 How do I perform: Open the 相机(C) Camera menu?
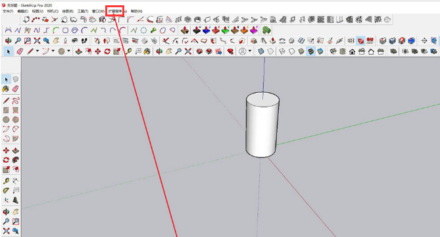[x=53, y=11]
